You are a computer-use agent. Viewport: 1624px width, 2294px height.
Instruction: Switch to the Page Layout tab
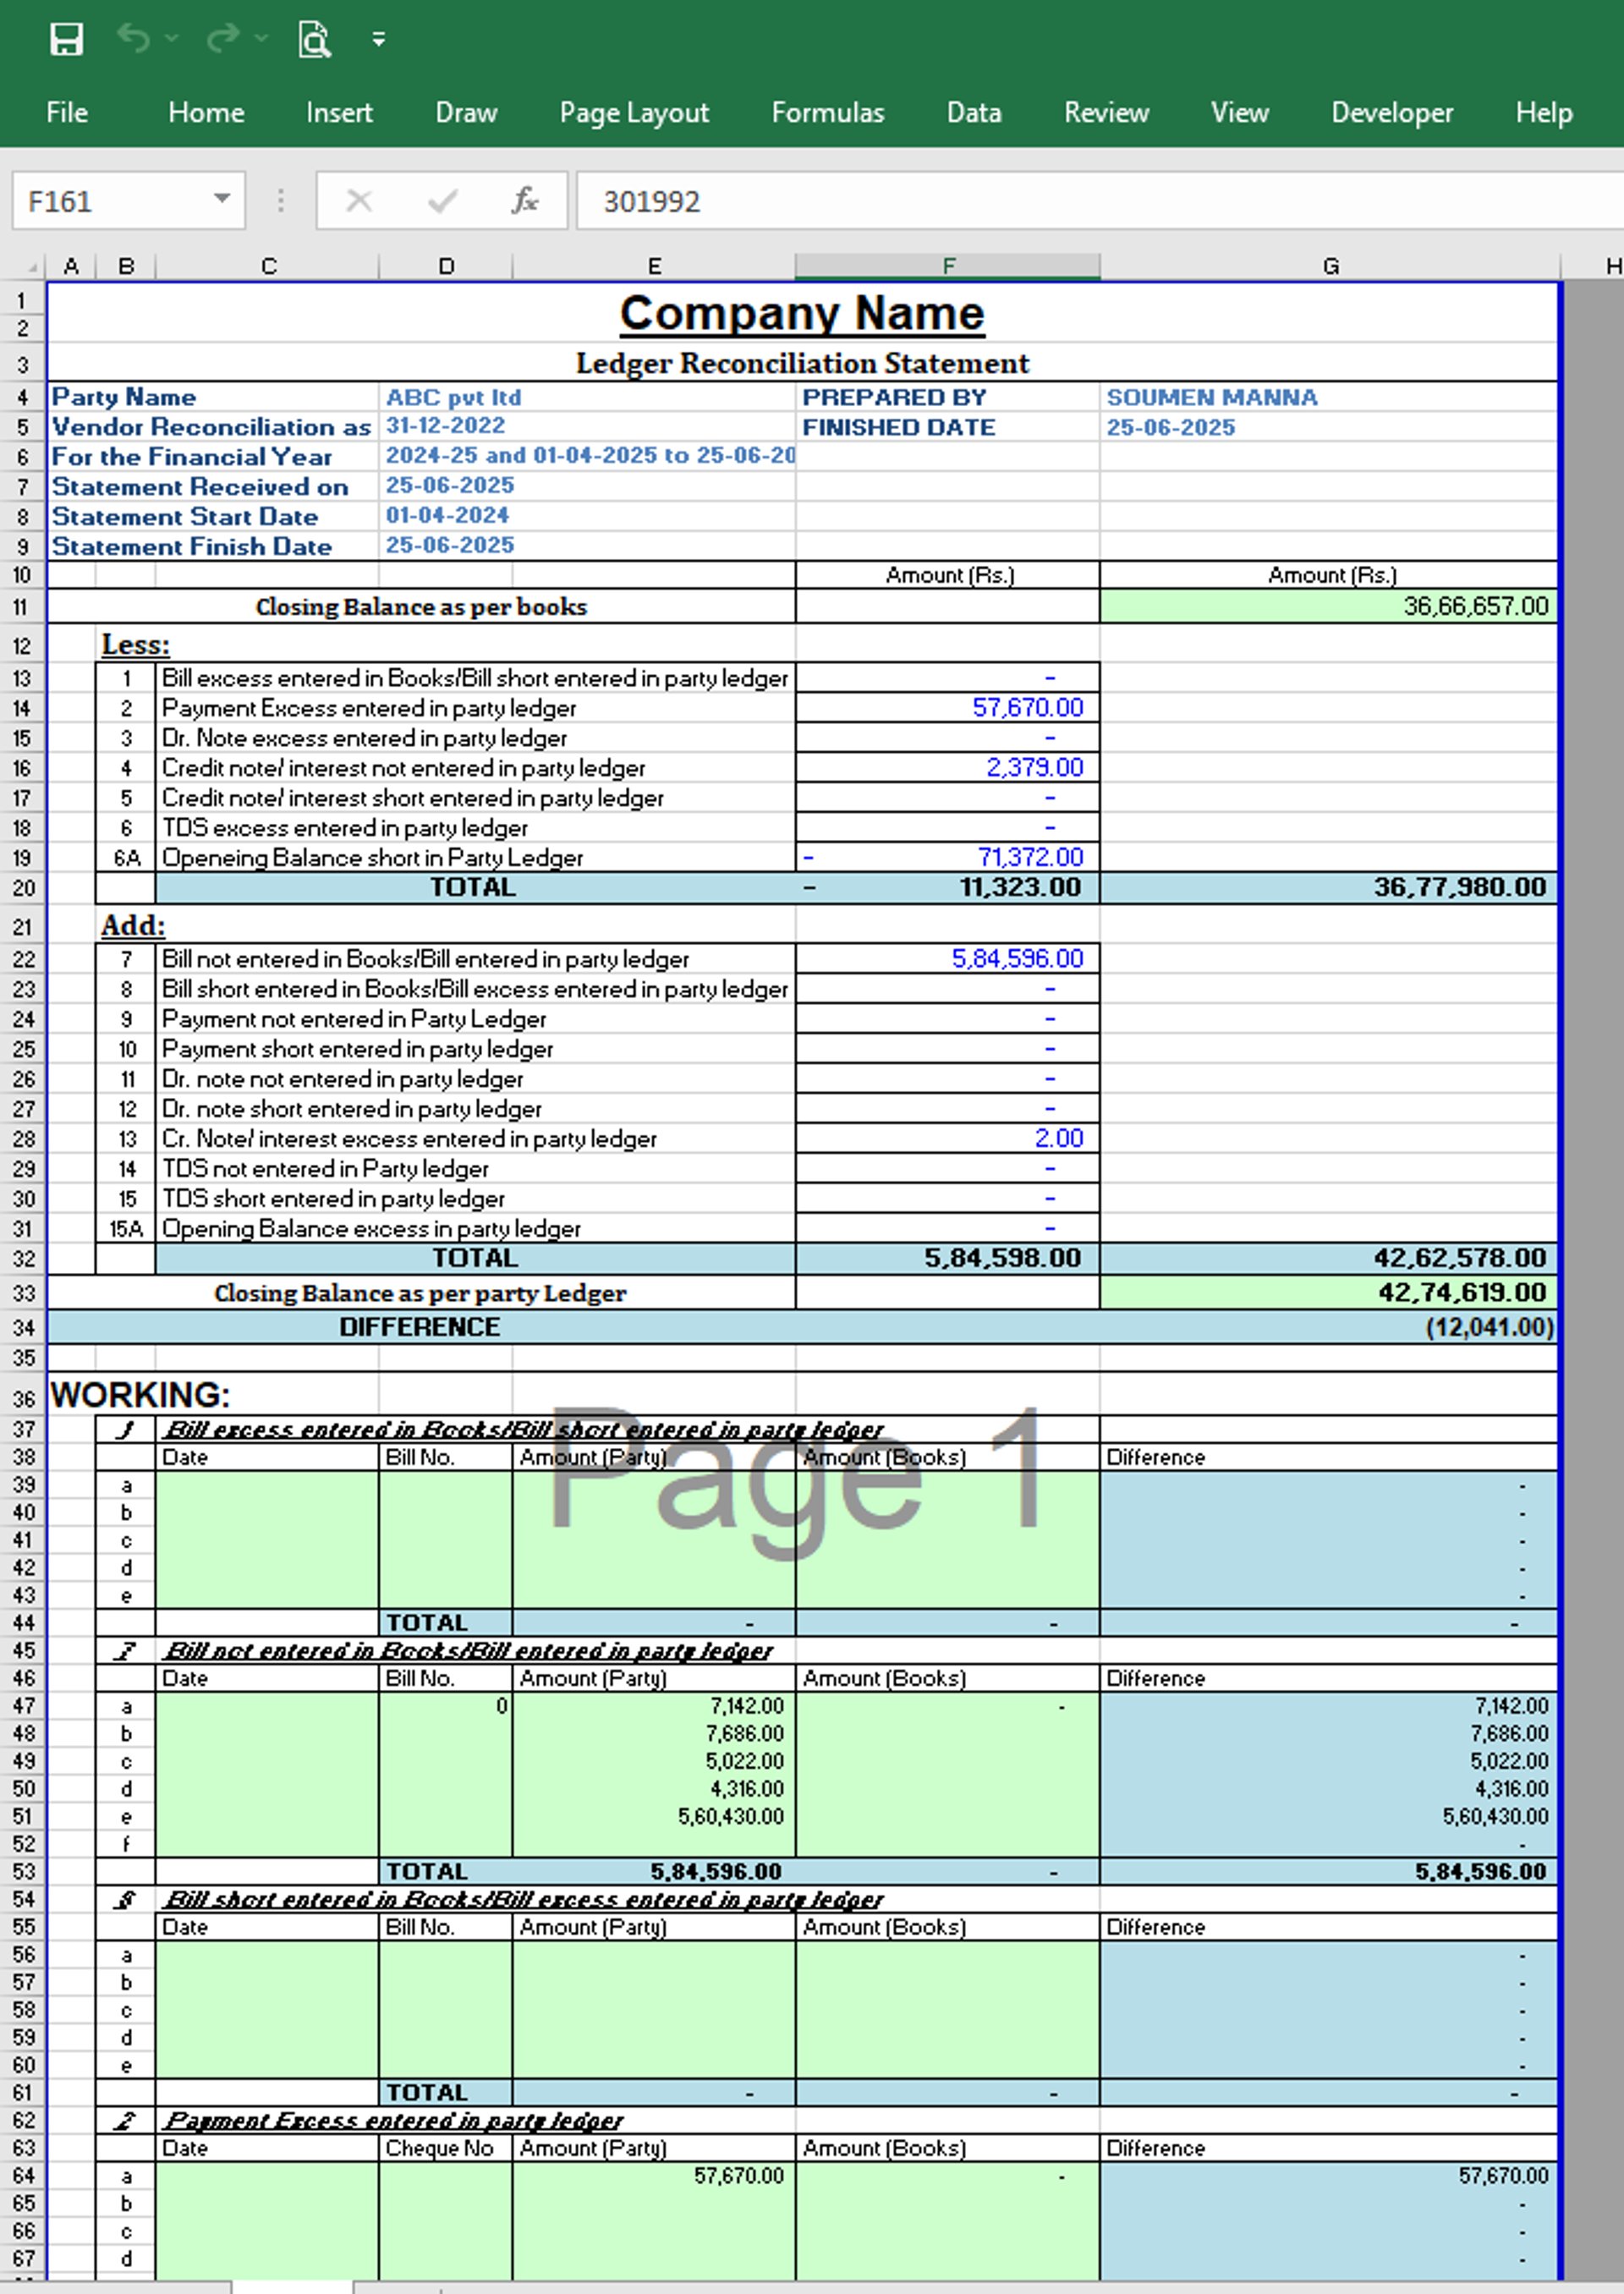pos(634,113)
